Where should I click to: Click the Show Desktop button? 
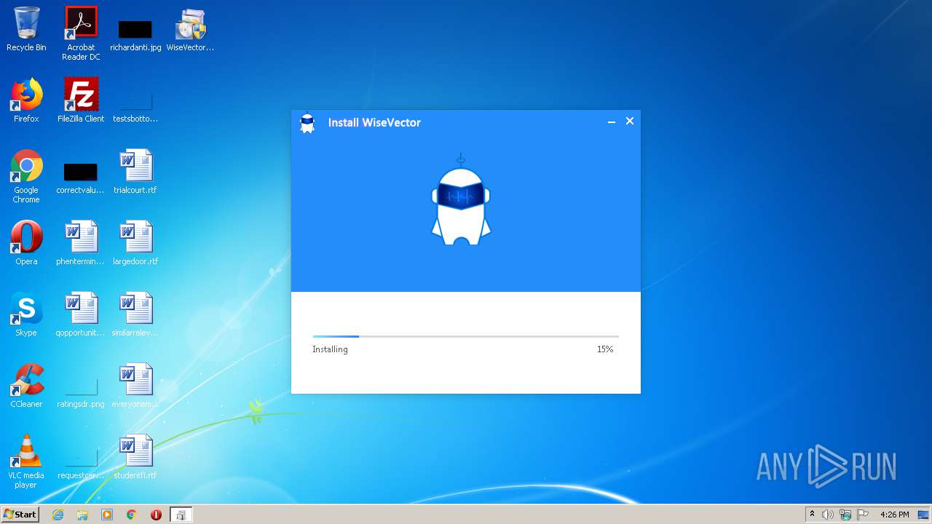924,515
